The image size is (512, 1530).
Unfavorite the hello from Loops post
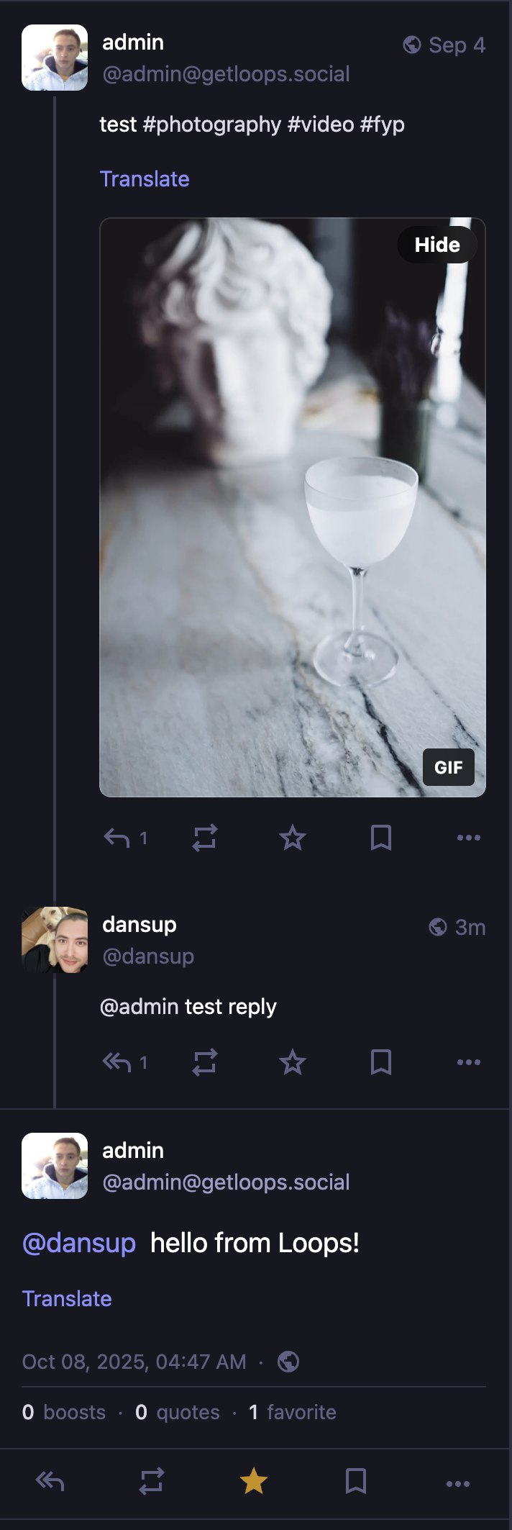click(254, 1481)
